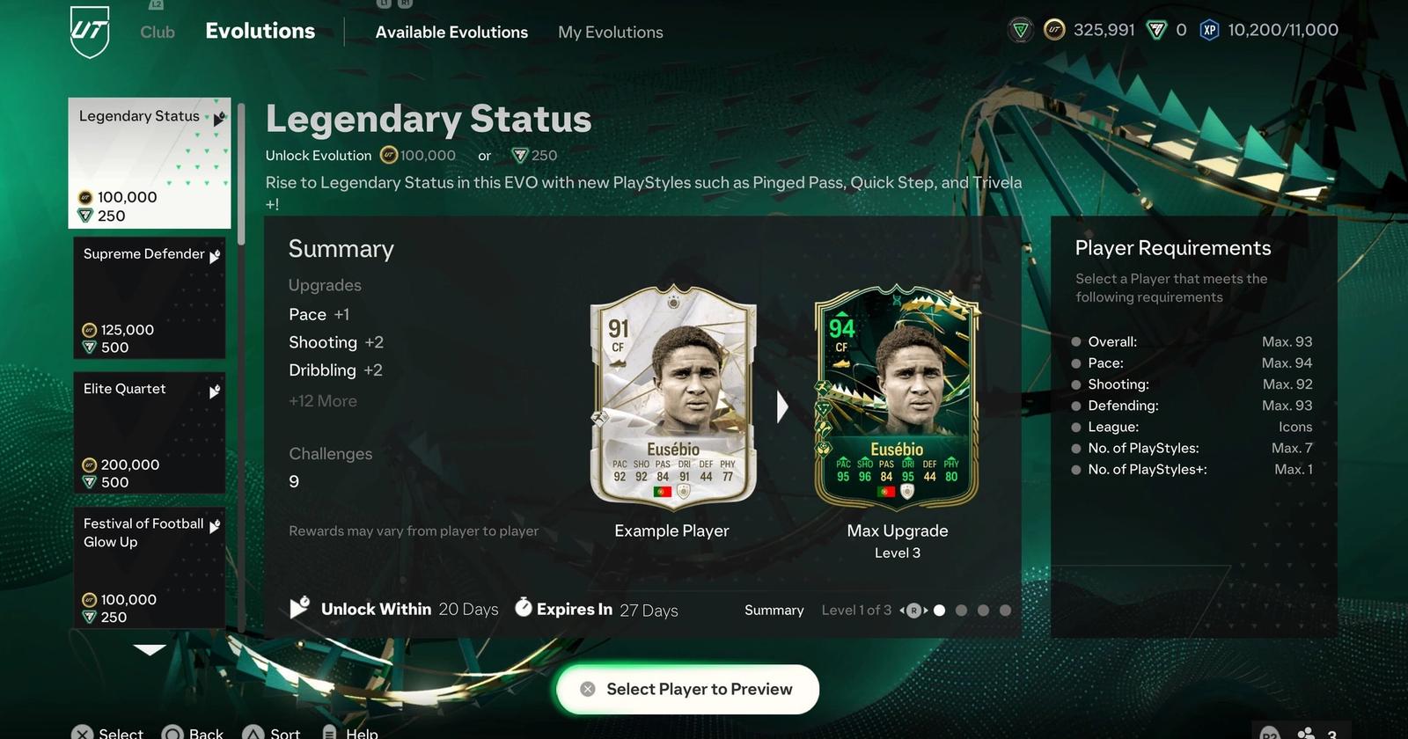
Task: Open the Supreme Defender evolution tile
Action: [150, 298]
